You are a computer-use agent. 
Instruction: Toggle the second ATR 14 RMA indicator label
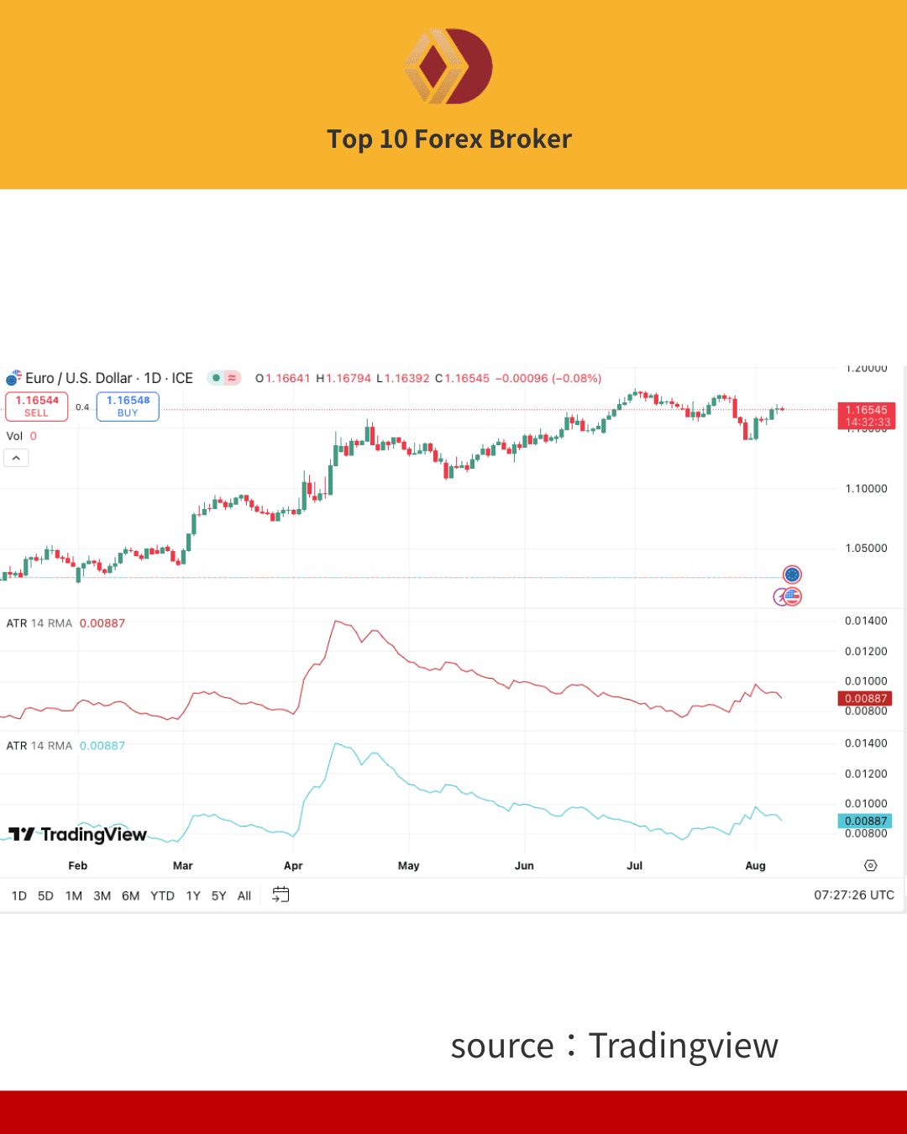pos(39,745)
